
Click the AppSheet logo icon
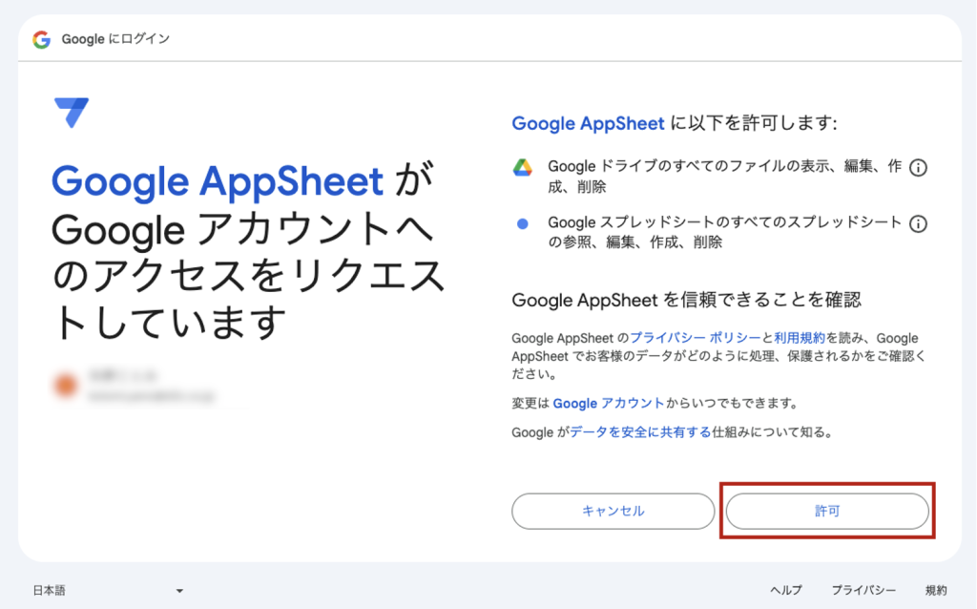(x=72, y=113)
